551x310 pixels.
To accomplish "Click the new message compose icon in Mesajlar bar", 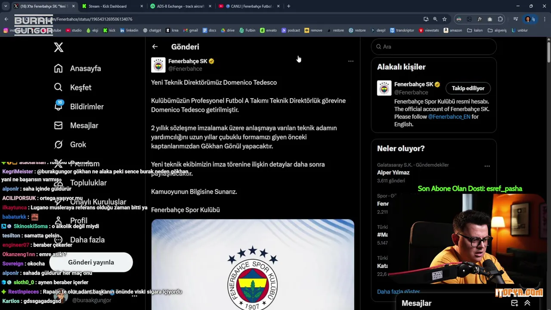I will pyautogui.click(x=514, y=303).
